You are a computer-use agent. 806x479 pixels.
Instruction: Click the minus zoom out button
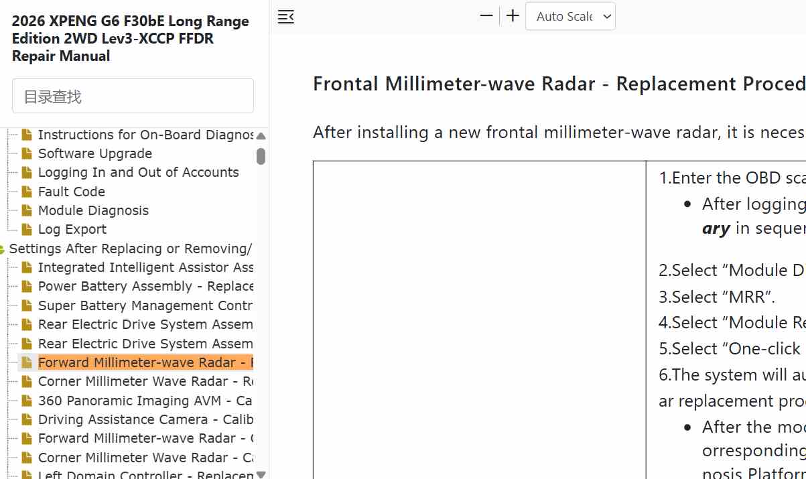tap(486, 16)
